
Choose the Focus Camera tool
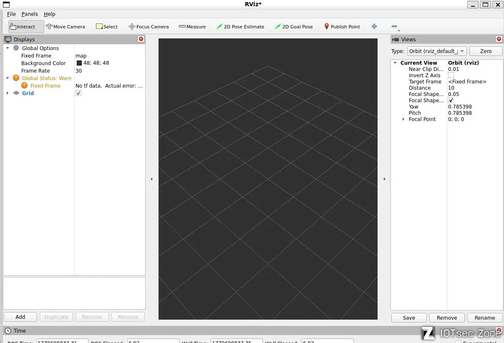[x=149, y=26]
